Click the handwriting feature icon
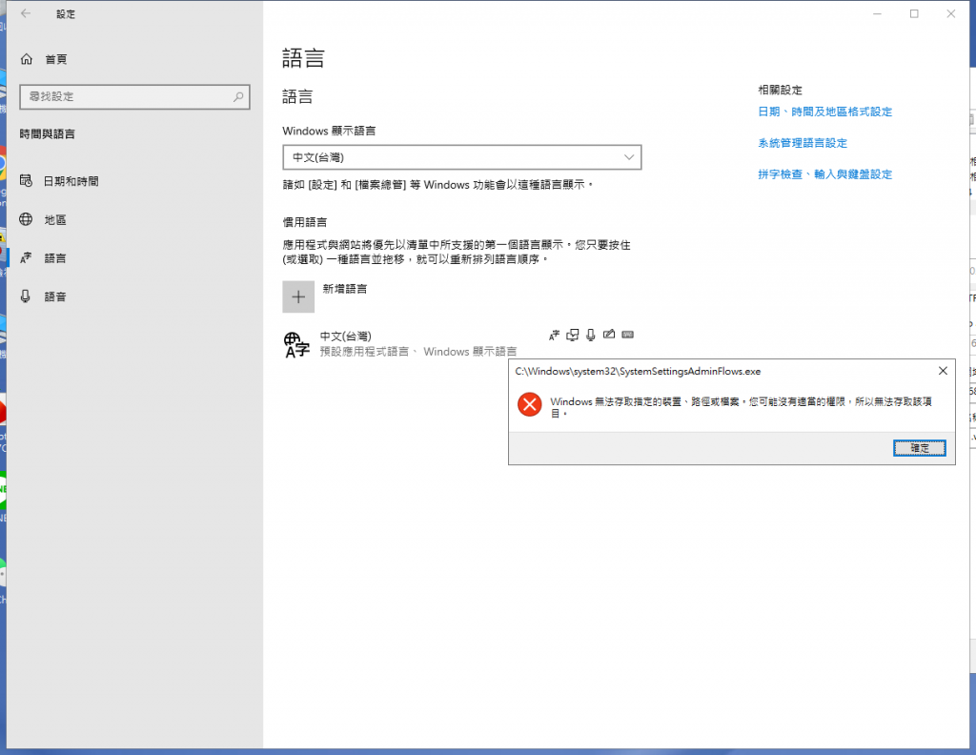976x755 pixels. [609, 335]
